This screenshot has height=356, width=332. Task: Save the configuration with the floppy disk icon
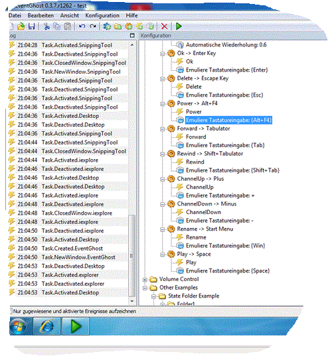[32, 27]
